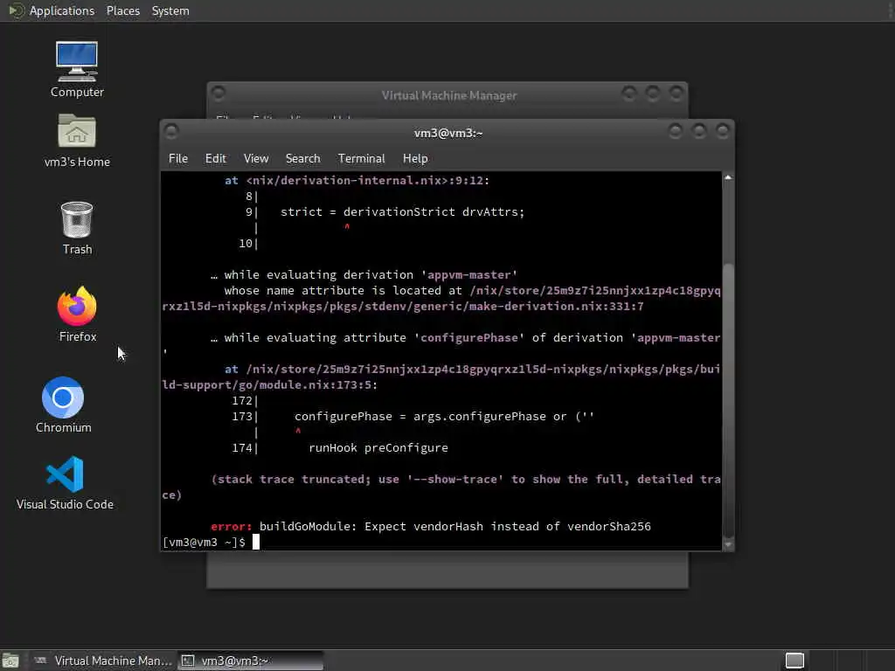Open the Trash desktop icon

[x=77, y=228]
